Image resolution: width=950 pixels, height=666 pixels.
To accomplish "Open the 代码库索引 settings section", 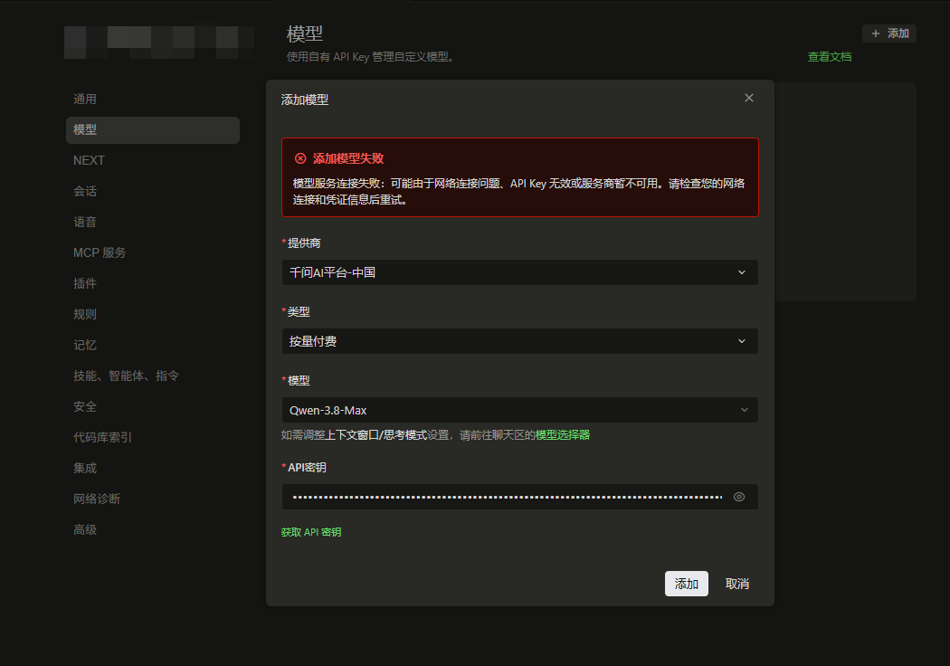I will (102, 438).
